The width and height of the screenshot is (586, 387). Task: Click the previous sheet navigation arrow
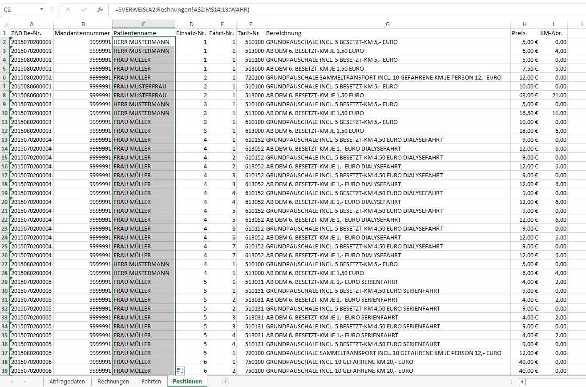pyautogui.click(x=12, y=382)
